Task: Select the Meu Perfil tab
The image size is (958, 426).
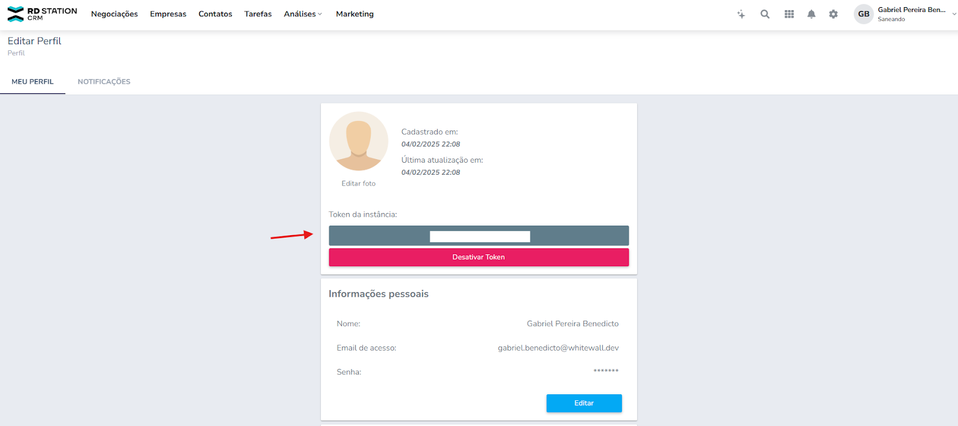Action: click(x=33, y=82)
